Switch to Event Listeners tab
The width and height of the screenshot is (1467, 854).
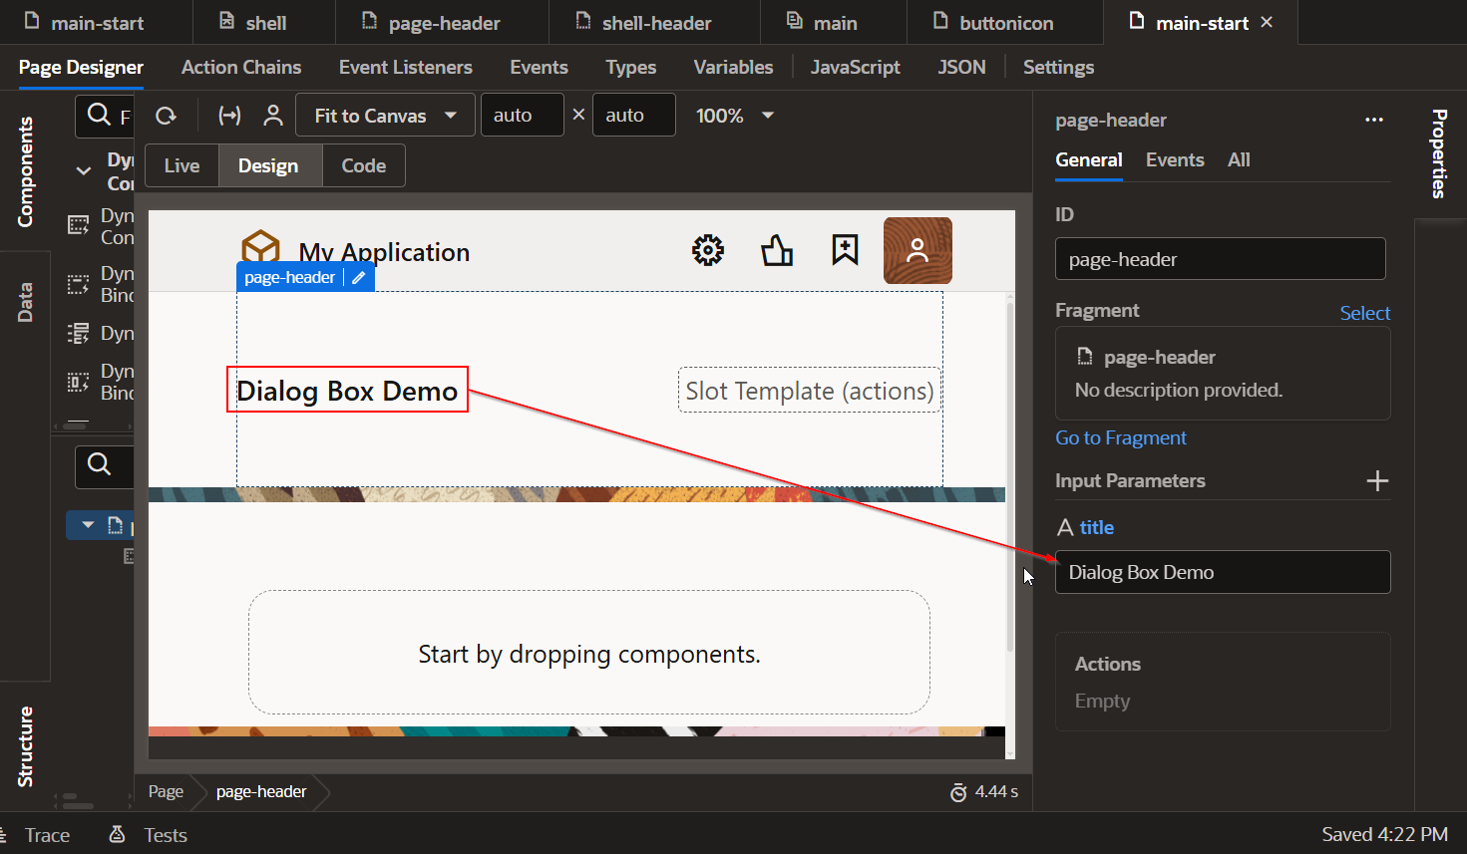[x=406, y=67]
